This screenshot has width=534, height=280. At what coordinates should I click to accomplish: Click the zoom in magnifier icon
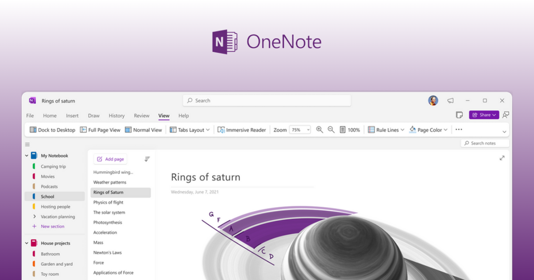point(320,130)
